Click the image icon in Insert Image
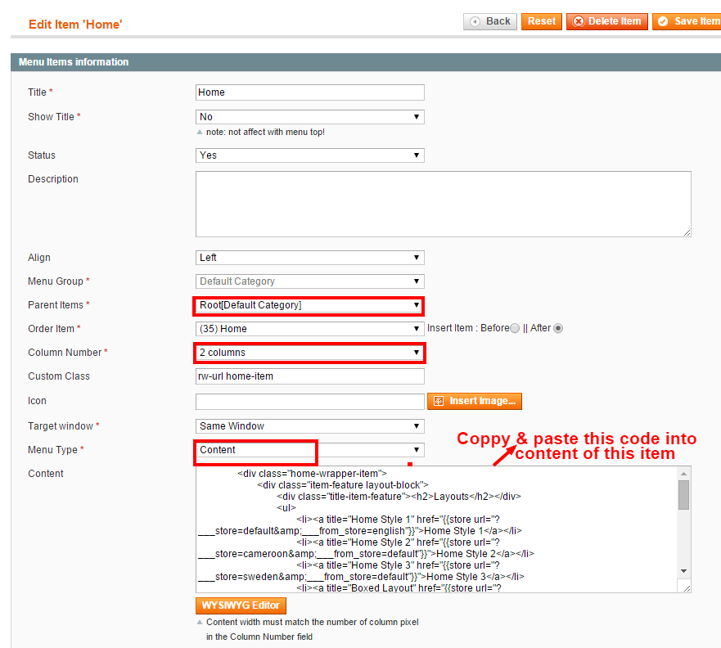 point(439,401)
